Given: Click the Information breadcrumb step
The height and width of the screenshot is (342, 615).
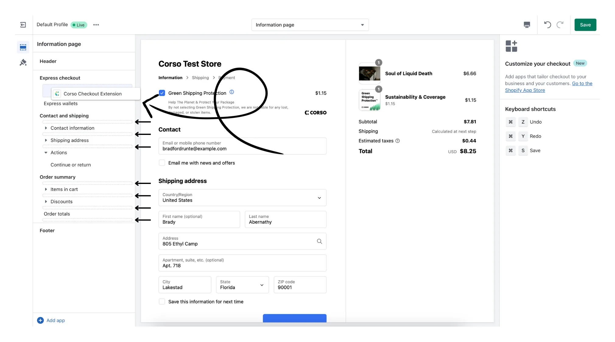Looking at the screenshot, I should [x=170, y=78].
